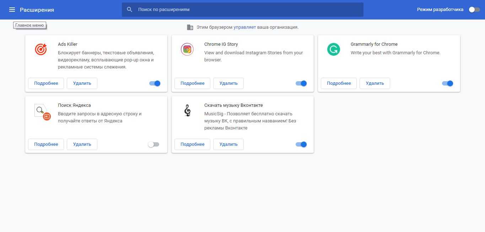This screenshot has width=485, height=232.
Task: Enable Режим разработчика developer mode toggle
Action: (474, 10)
